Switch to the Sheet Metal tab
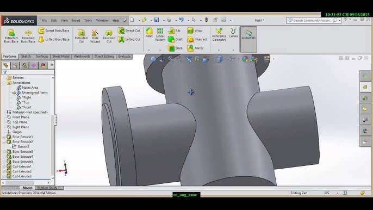The image size is (373, 210). coord(61,57)
